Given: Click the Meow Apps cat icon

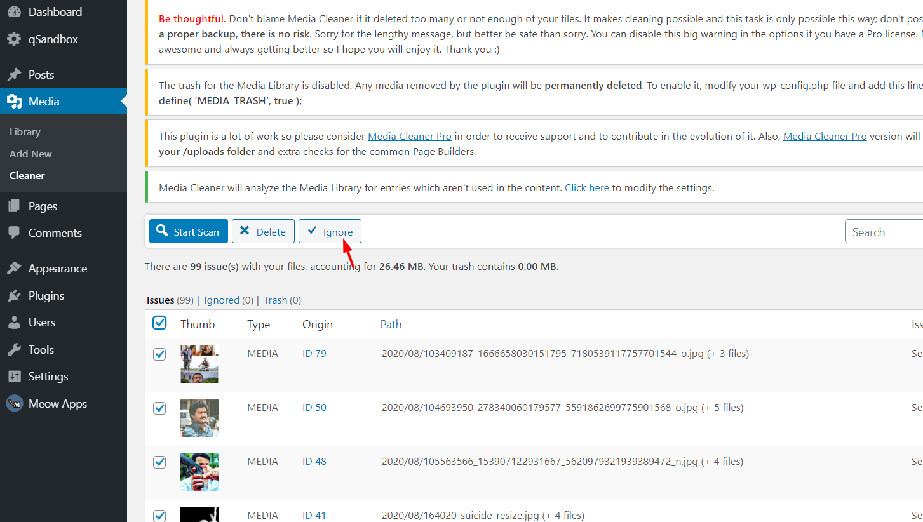Looking at the screenshot, I should 14,404.
